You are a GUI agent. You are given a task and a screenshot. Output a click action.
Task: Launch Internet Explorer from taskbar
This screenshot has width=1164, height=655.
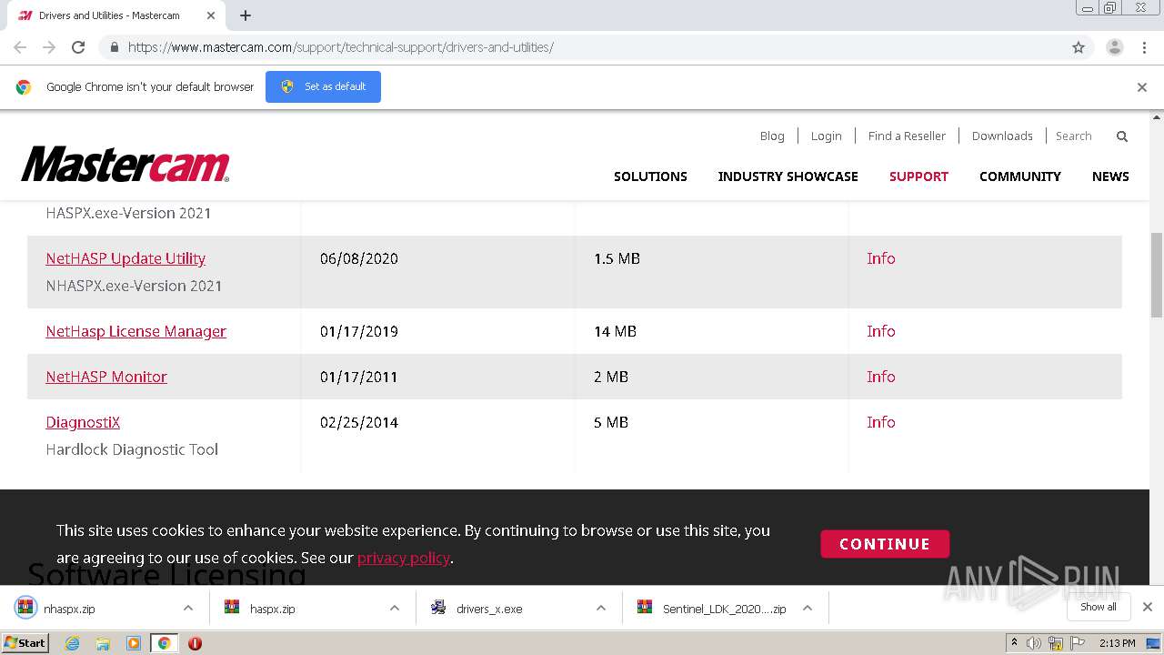pyautogui.click(x=73, y=643)
